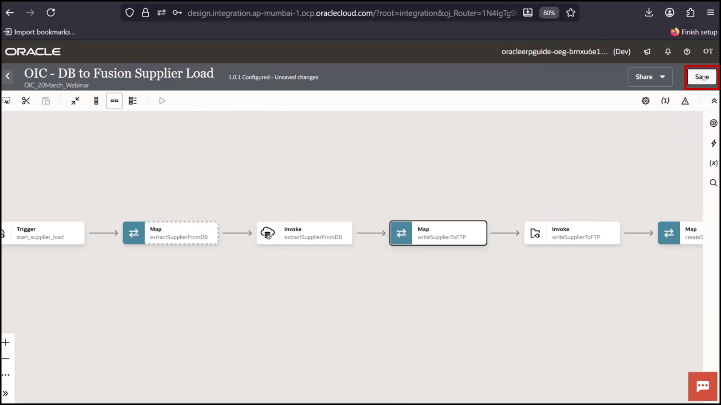The width and height of the screenshot is (721, 405).
Task: Click the install-app icon in address bar
Action: tap(528, 13)
